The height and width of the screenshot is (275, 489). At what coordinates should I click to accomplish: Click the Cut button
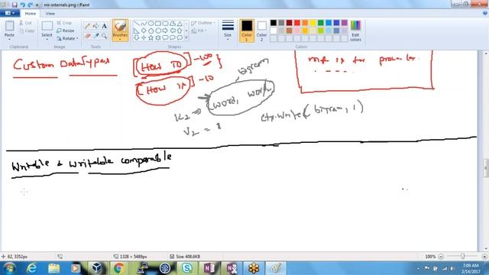[25, 23]
